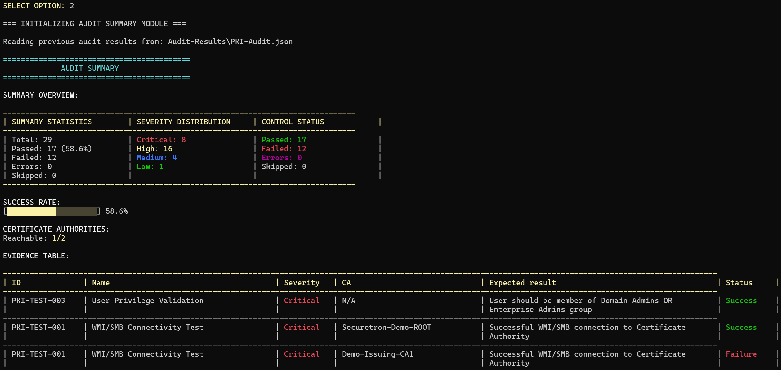
Task: Select the 'INITIALIZING AUDIT SUMMARY MODULE' line
Action: click(94, 24)
